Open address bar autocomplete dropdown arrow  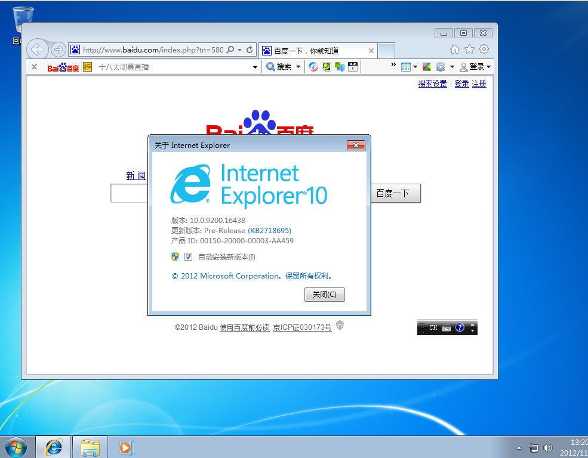[x=239, y=50]
